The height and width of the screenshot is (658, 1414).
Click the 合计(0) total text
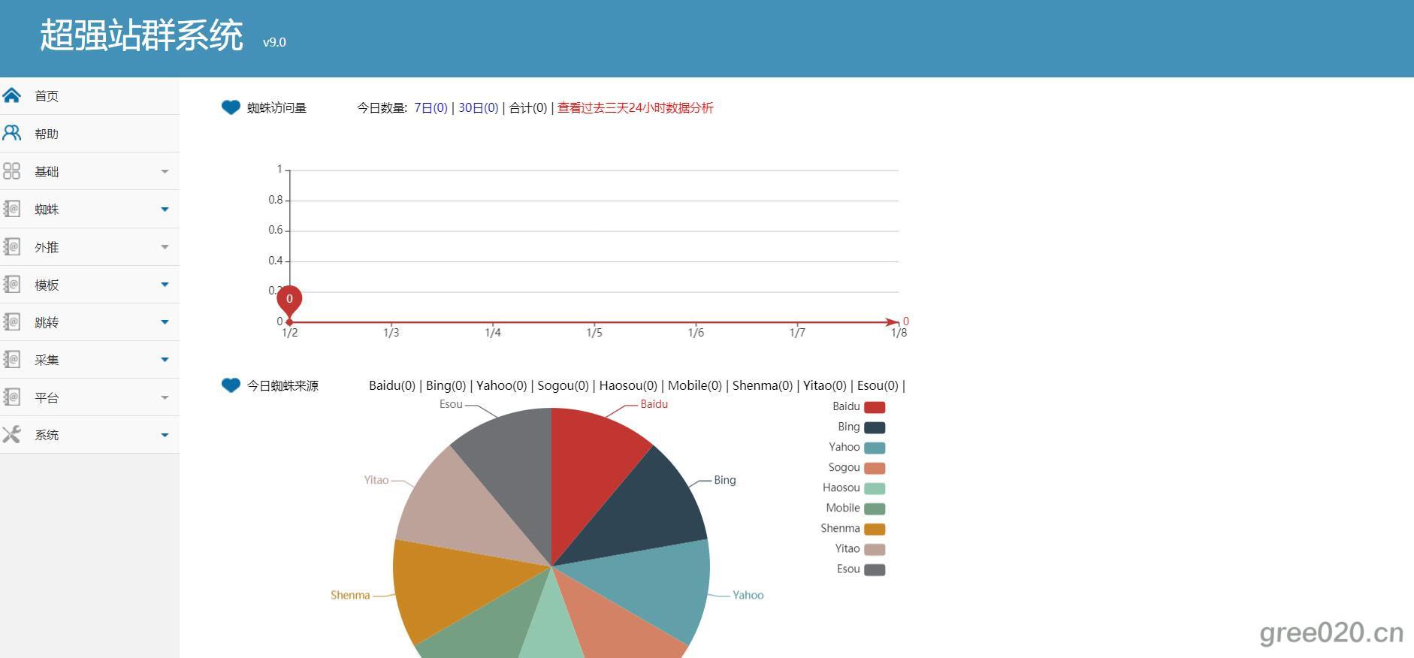528,107
